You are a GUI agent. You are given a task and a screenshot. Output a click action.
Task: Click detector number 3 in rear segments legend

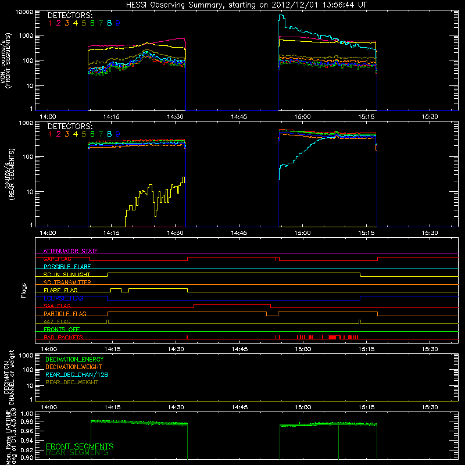point(67,134)
